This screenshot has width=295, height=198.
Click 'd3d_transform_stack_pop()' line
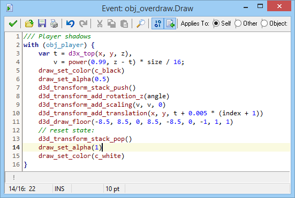click(x=85, y=139)
